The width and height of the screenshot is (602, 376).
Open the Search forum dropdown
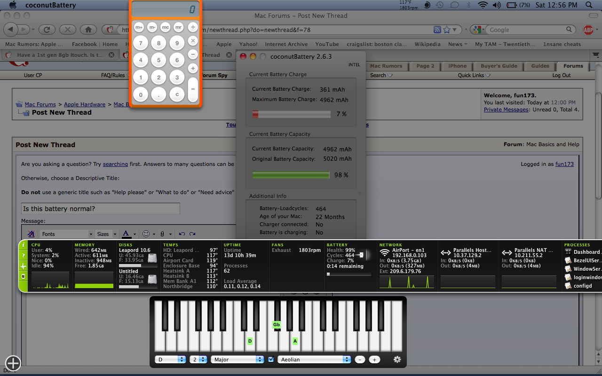point(381,75)
